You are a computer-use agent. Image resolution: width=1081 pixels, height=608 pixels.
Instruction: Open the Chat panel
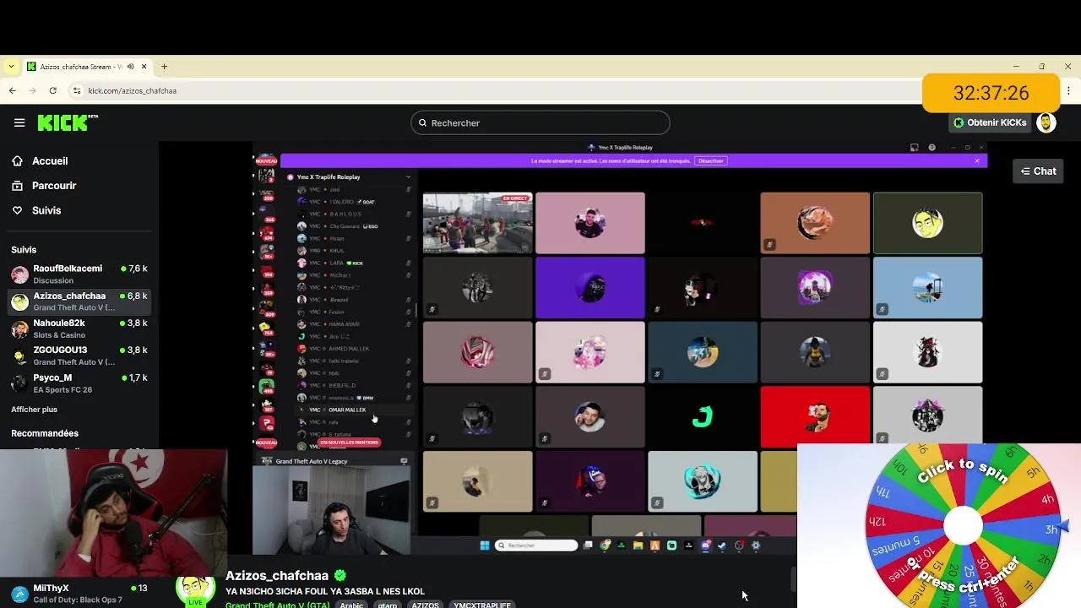tap(1038, 171)
